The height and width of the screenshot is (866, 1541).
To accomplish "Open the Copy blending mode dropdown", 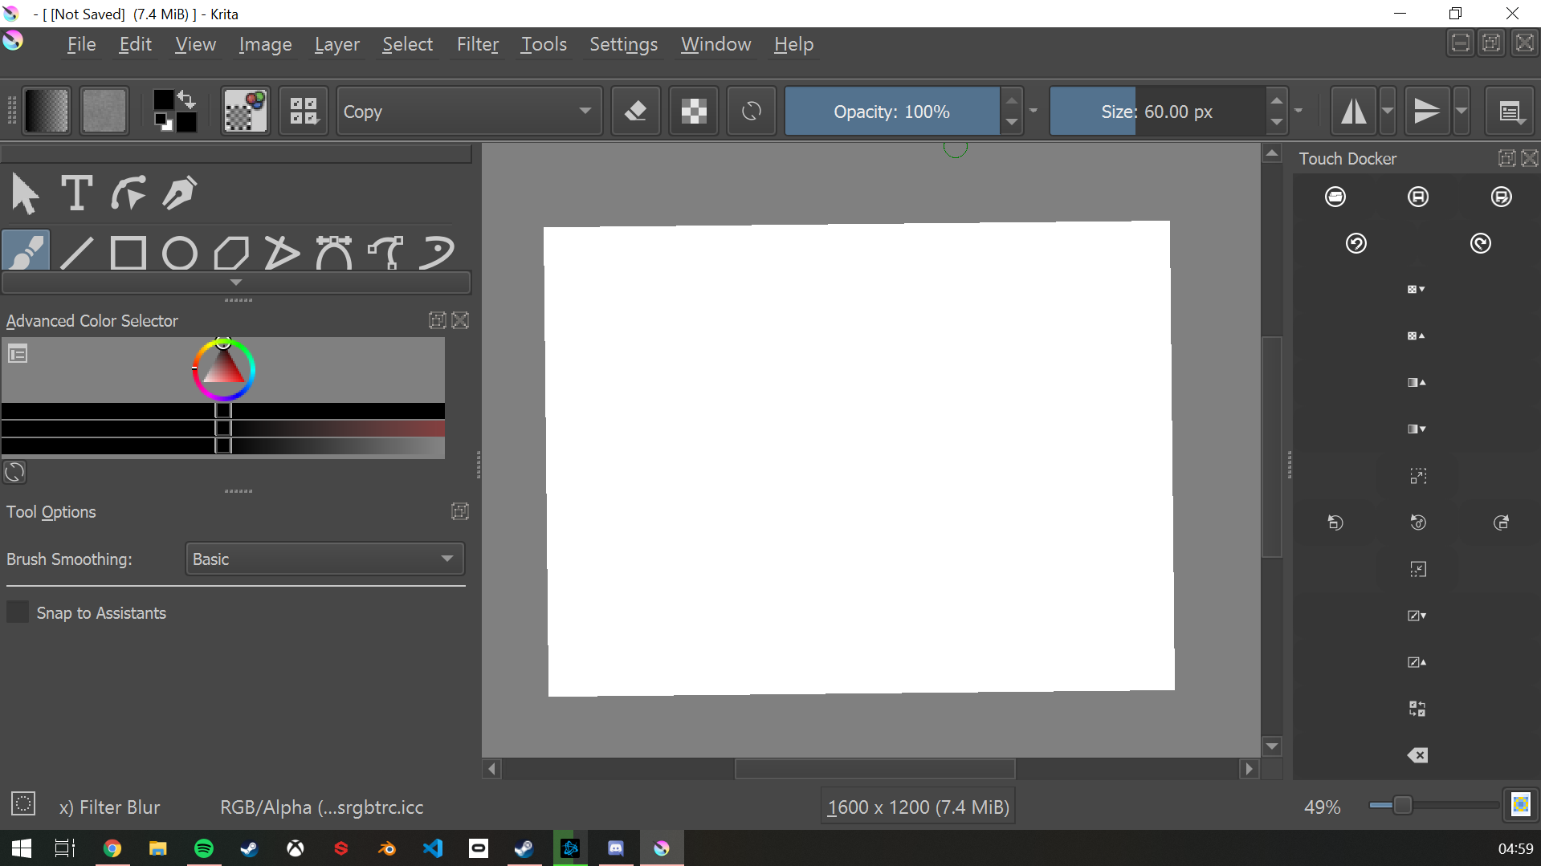I will click(x=469, y=111).
